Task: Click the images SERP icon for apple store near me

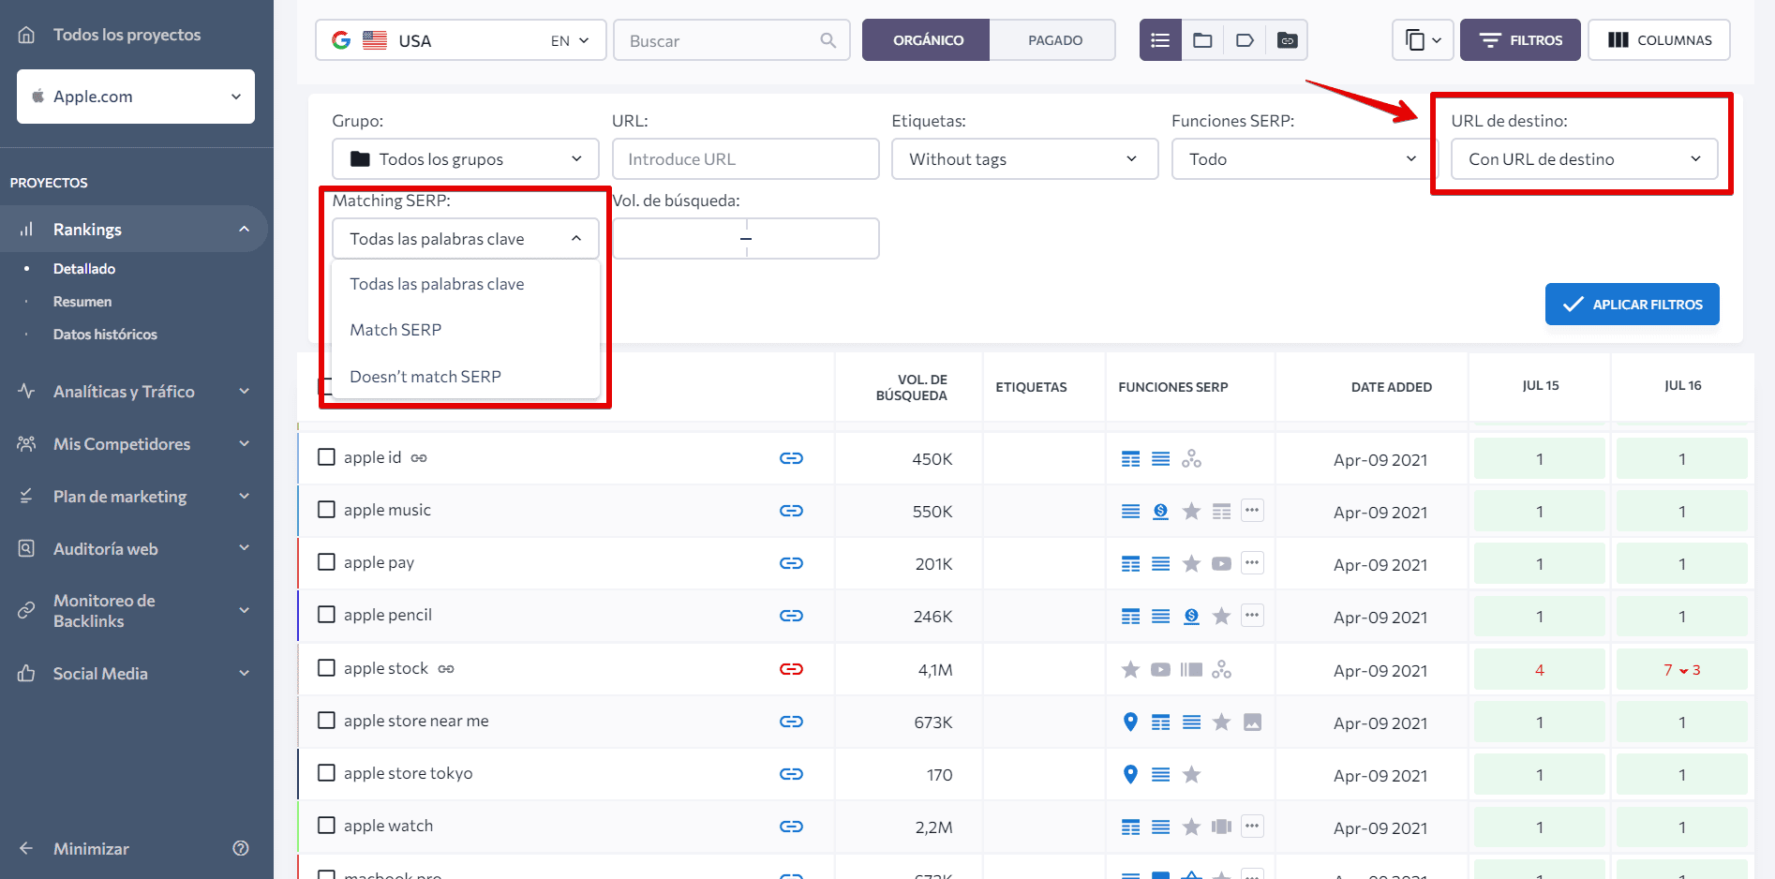Action: click(1252, 722)
